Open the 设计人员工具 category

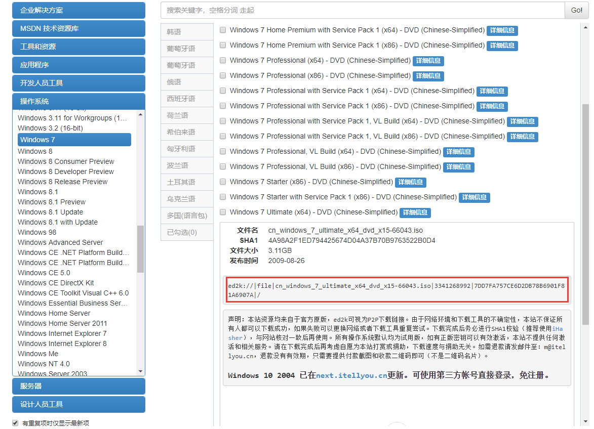(78, 405)
